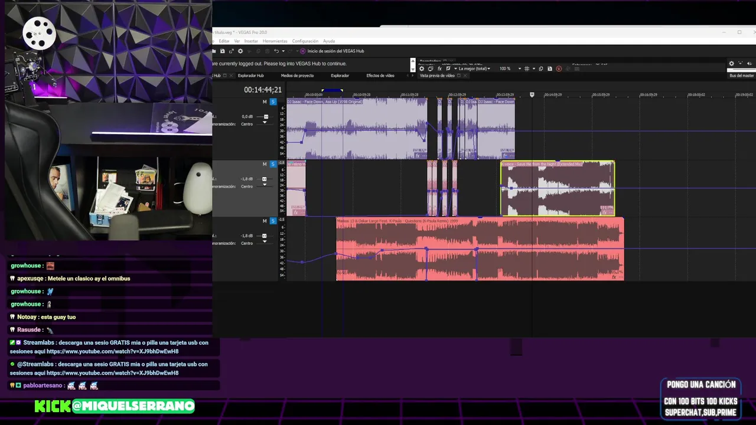Toggle Solo on the Markos 13 track
The image size is (756, 425).
point(273,221)
